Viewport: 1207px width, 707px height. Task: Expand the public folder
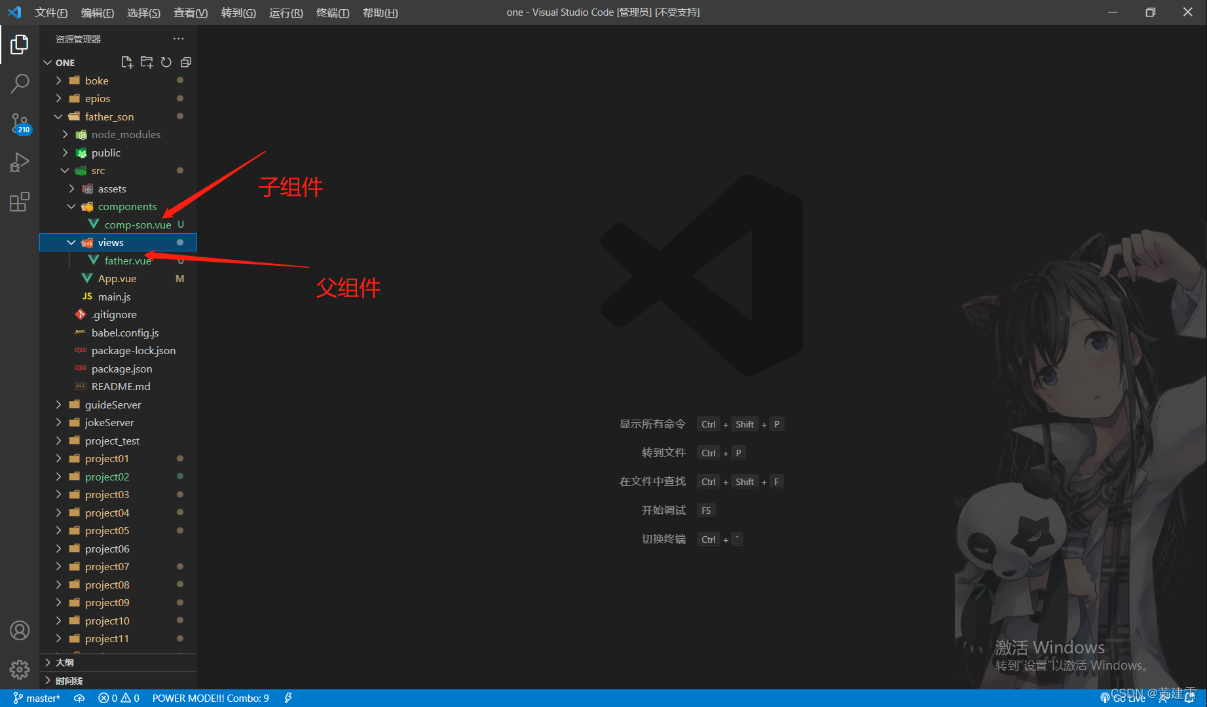(65, 153)
